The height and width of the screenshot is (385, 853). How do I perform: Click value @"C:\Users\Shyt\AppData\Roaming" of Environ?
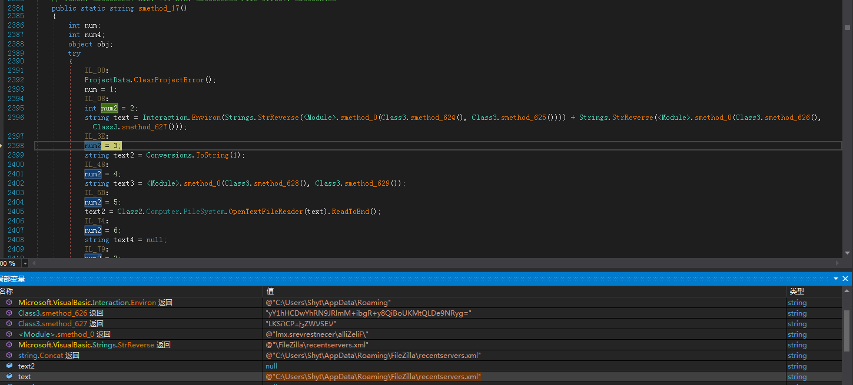tap(328, 303)
